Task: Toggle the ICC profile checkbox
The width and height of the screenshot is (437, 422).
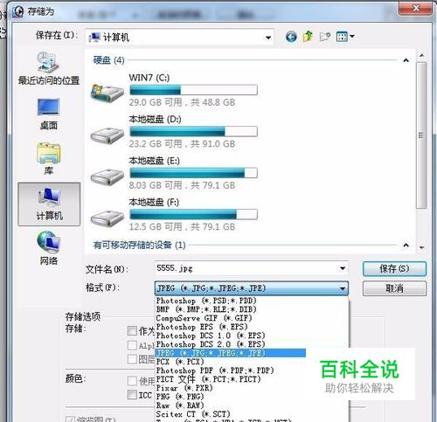Action: coord(132,395)
